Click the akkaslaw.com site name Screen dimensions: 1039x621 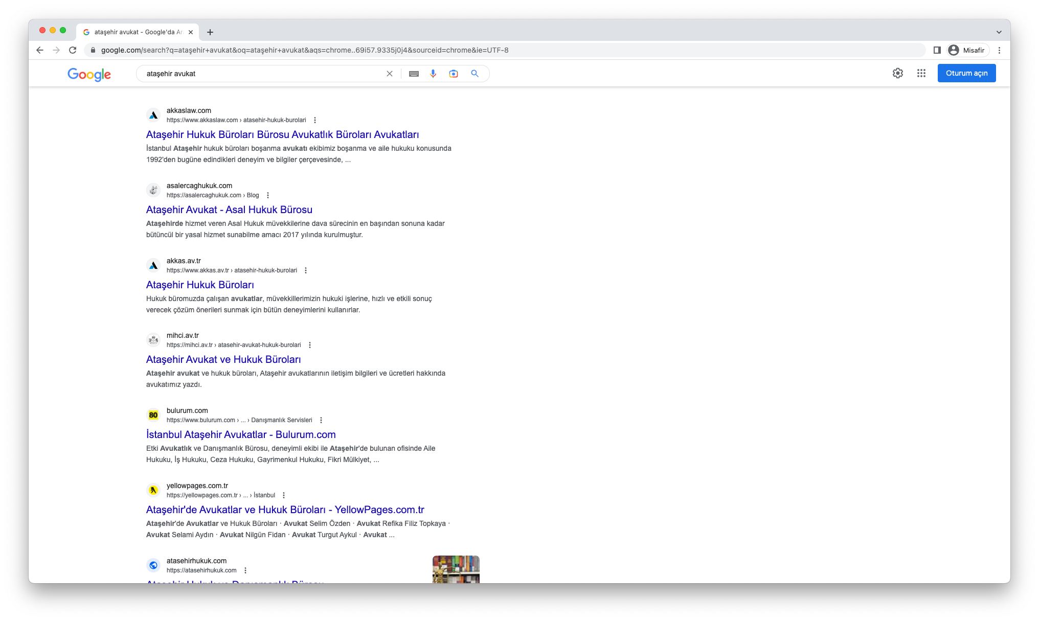coord(189,110)
